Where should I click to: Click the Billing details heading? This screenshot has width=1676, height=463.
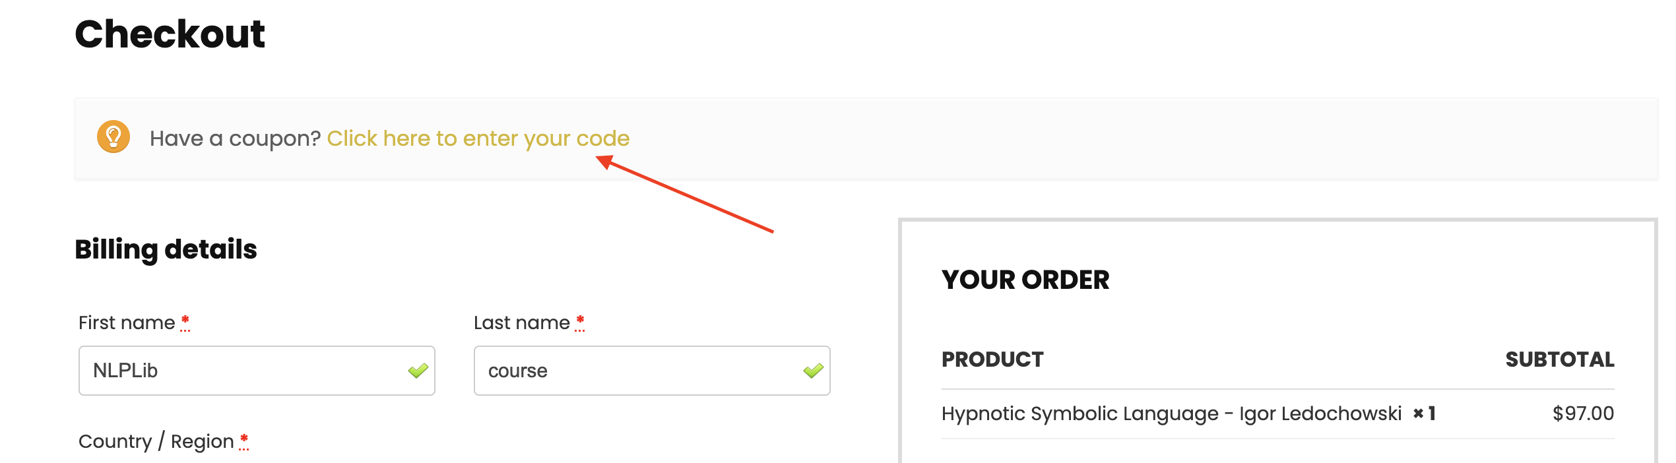[x=166, y=249]
